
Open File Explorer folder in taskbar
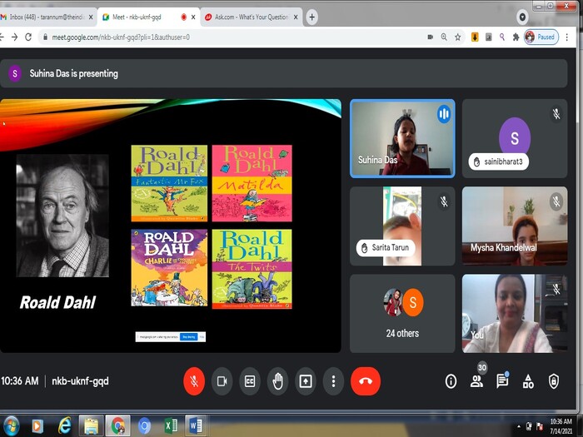pos(91,426)
